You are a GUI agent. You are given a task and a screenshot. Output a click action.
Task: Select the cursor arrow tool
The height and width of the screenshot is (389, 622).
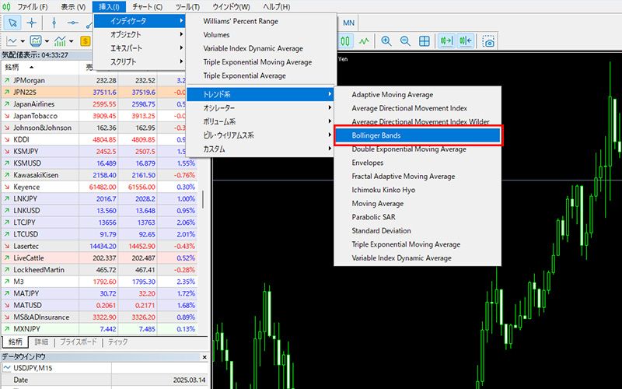tap(12, 23)
